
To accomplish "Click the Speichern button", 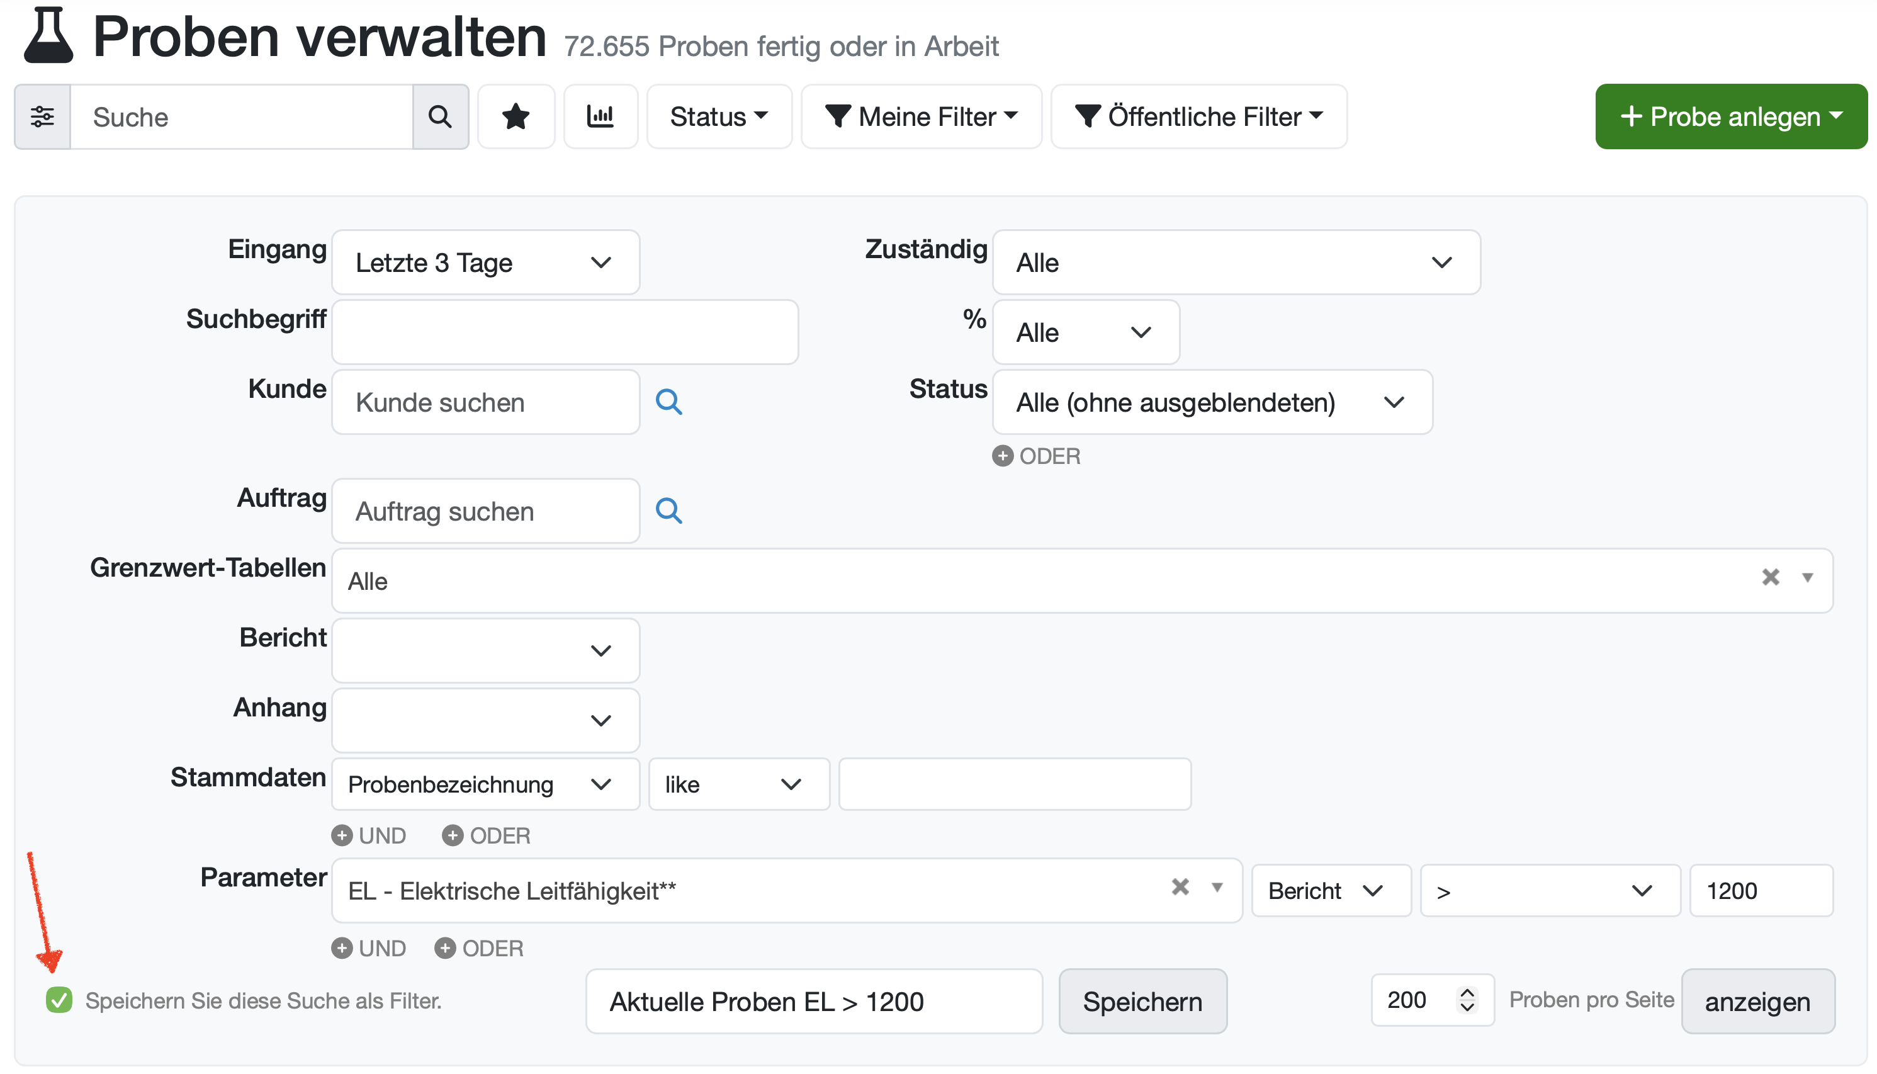I will click(x=1142, y=1002).
